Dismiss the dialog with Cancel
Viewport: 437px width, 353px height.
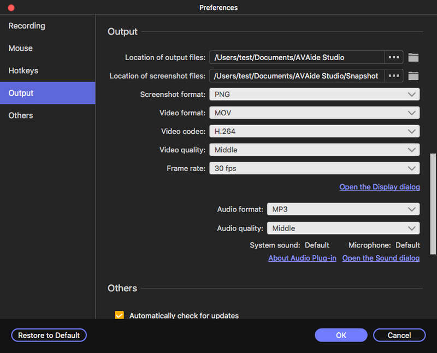399,335
